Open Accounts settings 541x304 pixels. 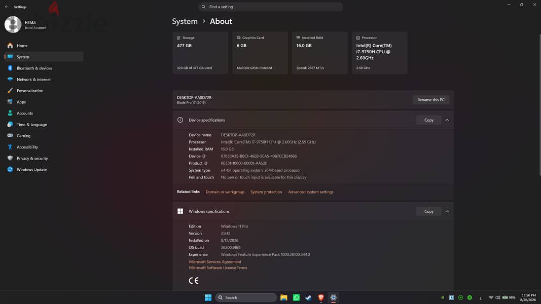tap(44, 113)
